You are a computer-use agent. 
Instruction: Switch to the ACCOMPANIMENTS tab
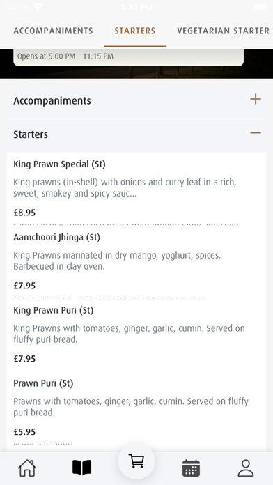[53, 31]
